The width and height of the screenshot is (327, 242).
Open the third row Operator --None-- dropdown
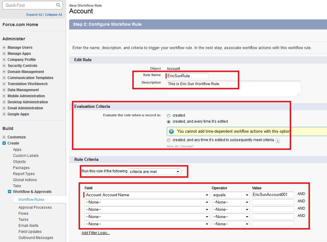(x=231, y=210)
